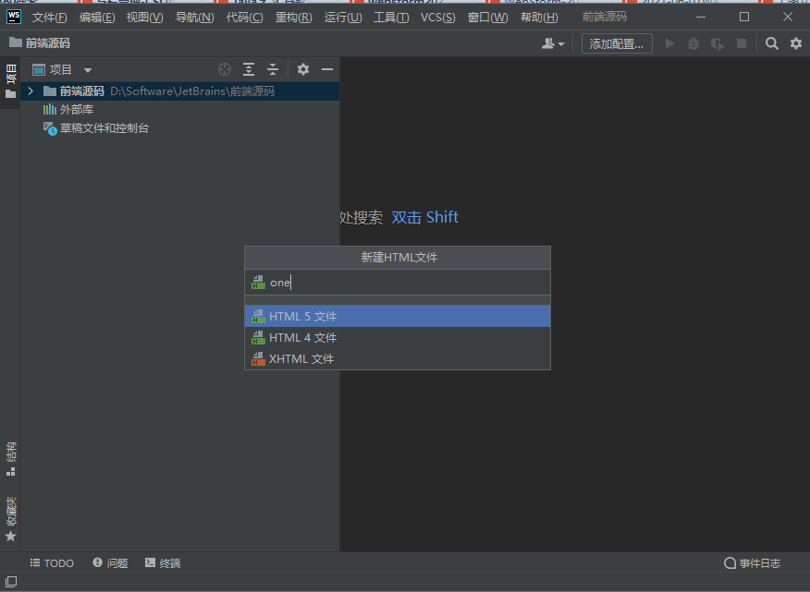This screenshot has height=592, width=810.
Task: Hide the project panel with minus icon
Action: 327,69
